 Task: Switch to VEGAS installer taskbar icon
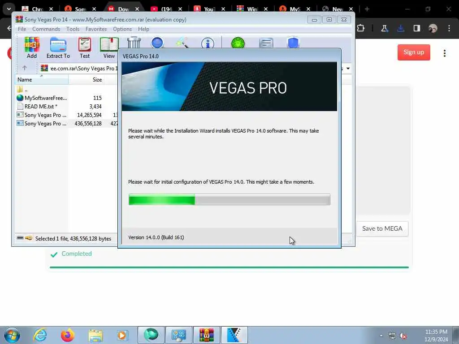pyautogui.click(x=234, y=335)
